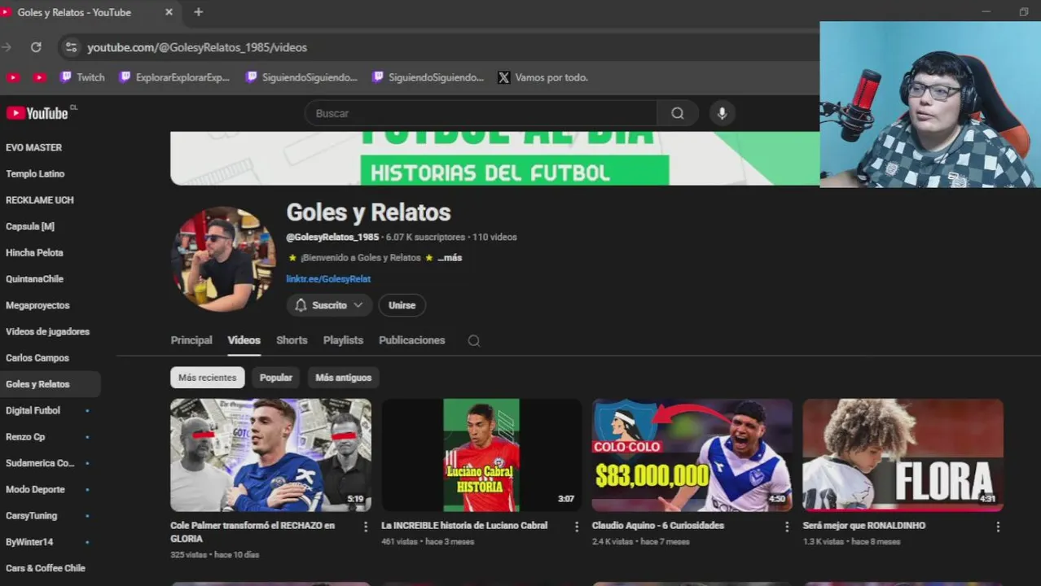Image resolution: width=1041 pixels, height=586 pixels.
Task: Click the Unirse button
Action: [x=402, y=305]
